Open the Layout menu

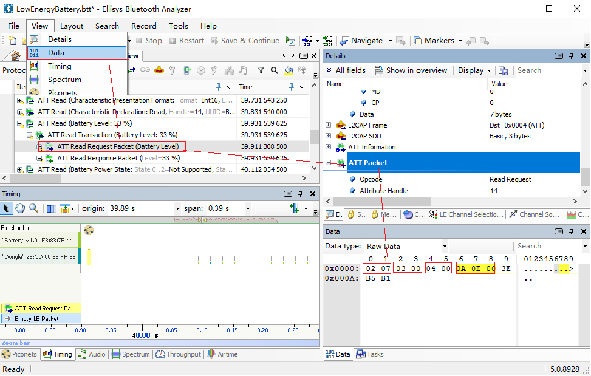(72, 26)
